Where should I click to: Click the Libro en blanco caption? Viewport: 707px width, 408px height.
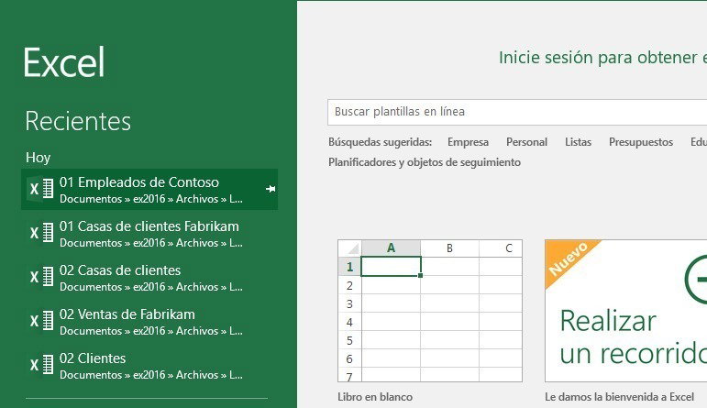pyautogui.click(x=375, y=397)
